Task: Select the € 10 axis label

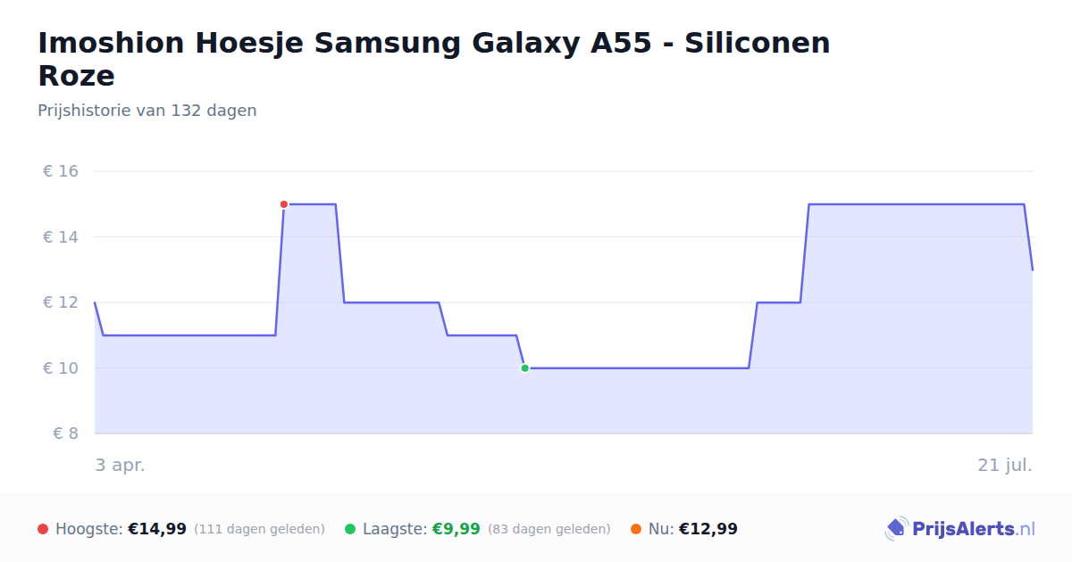Action: (x=61, y=368)
